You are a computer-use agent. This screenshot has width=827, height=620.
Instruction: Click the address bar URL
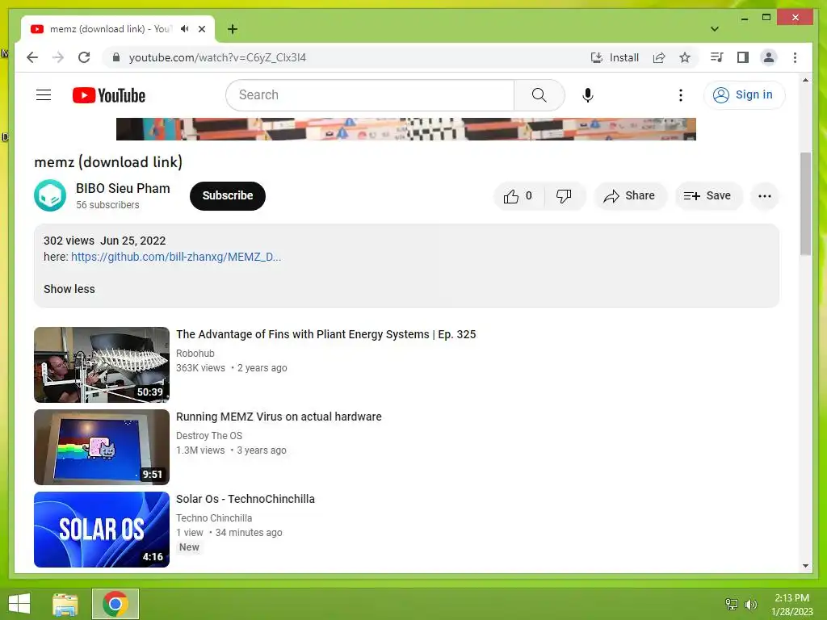(217, 57)
